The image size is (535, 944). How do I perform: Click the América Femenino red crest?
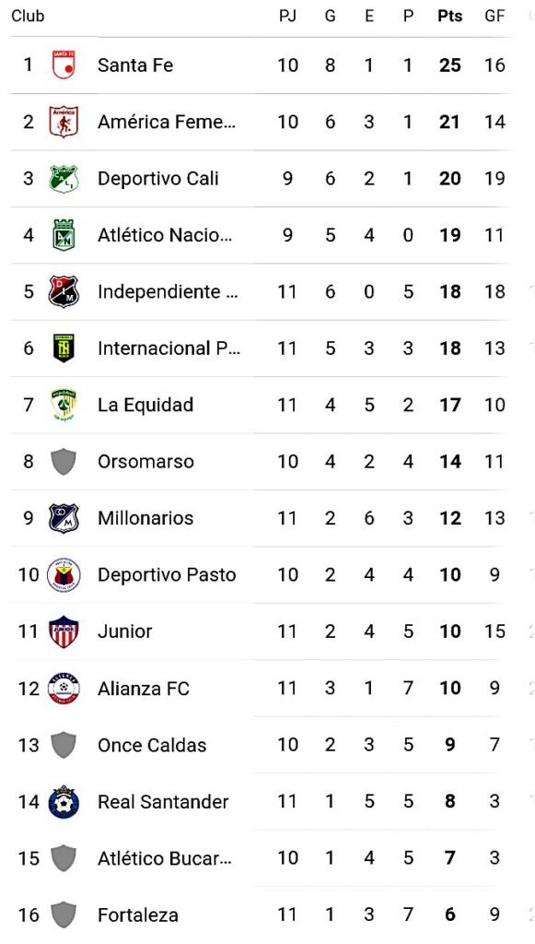[x=64, y=122]
